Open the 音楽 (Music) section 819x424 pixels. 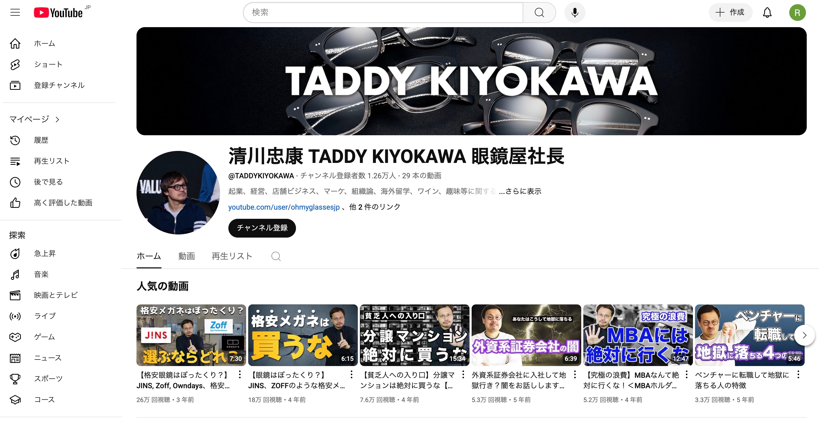tap(41, 274)
